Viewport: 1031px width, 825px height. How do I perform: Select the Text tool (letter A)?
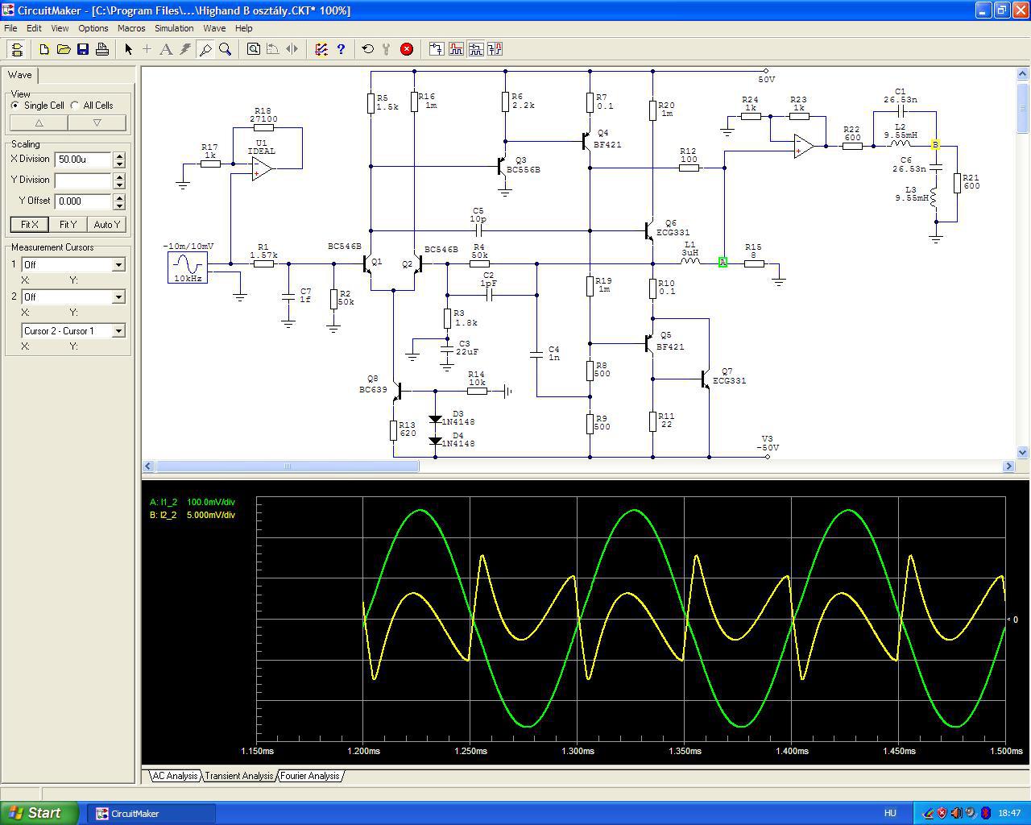coord(166,49)
